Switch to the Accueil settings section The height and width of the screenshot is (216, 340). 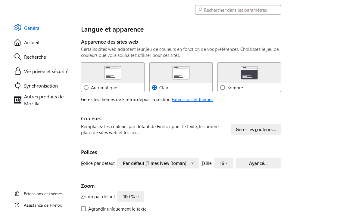(31, 42)
